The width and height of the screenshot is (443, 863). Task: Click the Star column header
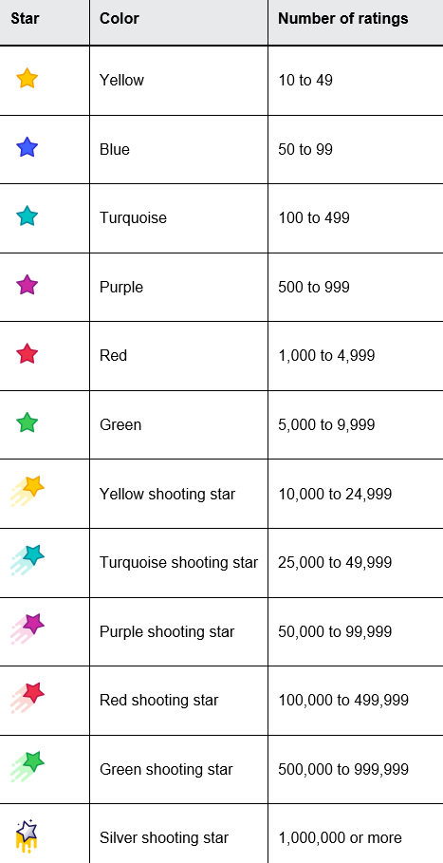25,19
